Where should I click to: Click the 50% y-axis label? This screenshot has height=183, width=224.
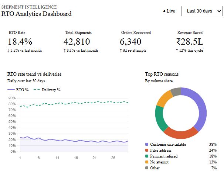[12, 122]
